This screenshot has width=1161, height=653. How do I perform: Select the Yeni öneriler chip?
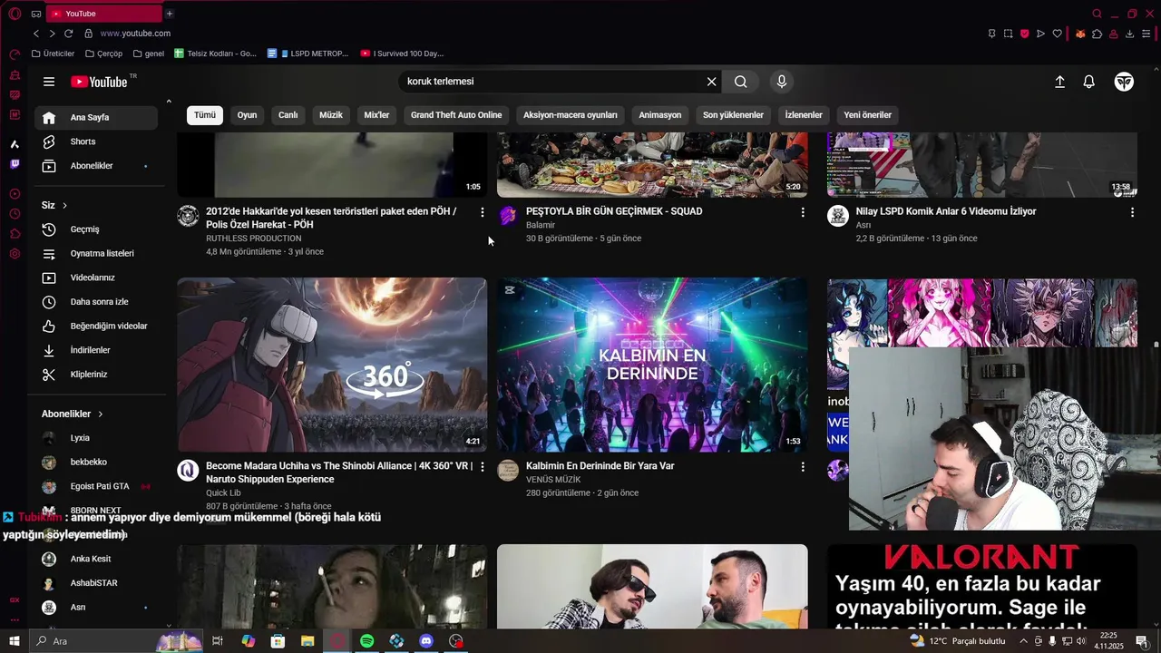[x=868, y=115]
